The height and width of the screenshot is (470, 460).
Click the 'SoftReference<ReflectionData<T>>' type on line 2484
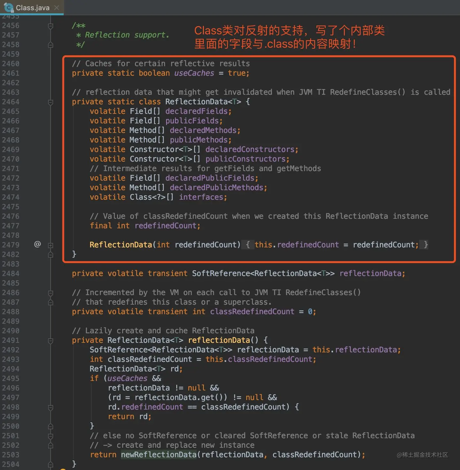[264, 273]
